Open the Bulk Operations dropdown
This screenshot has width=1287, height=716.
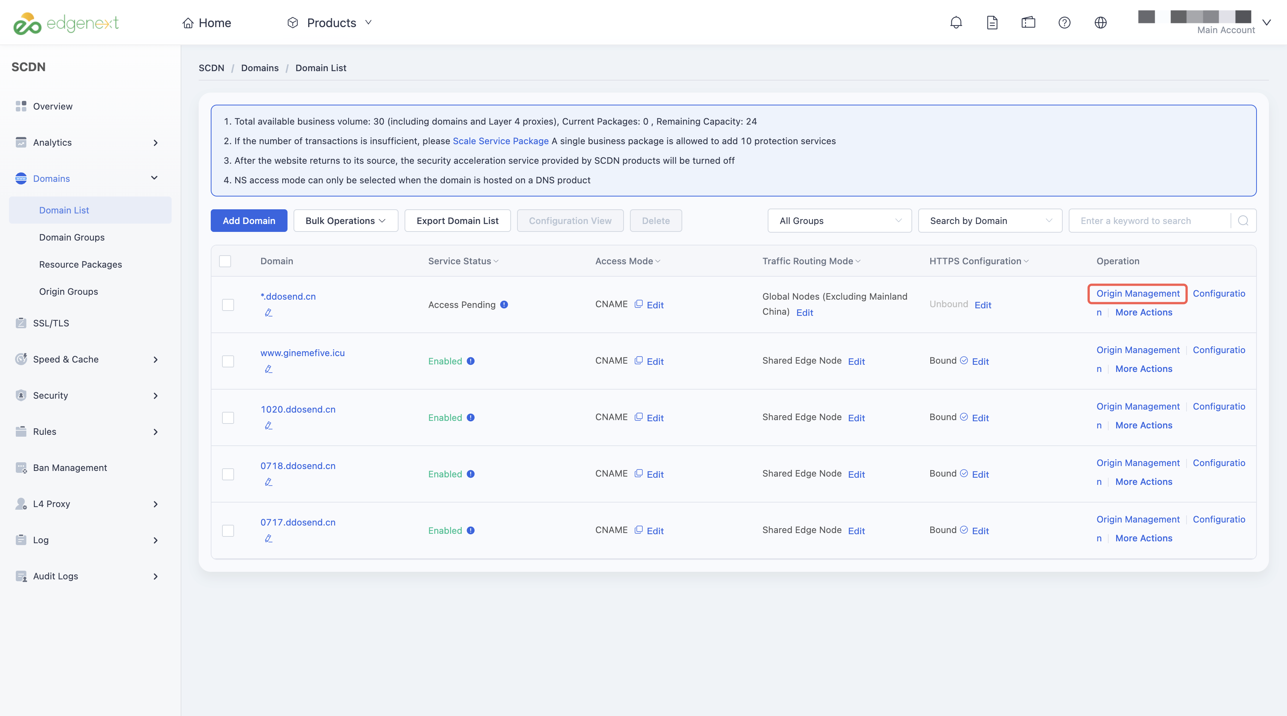[346, 221]
